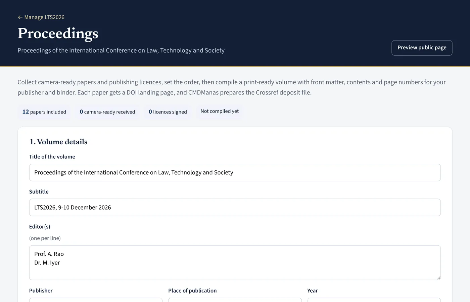Click inside the Editor(s) textarea
The image size is (470, 302).
coord(235,262)
